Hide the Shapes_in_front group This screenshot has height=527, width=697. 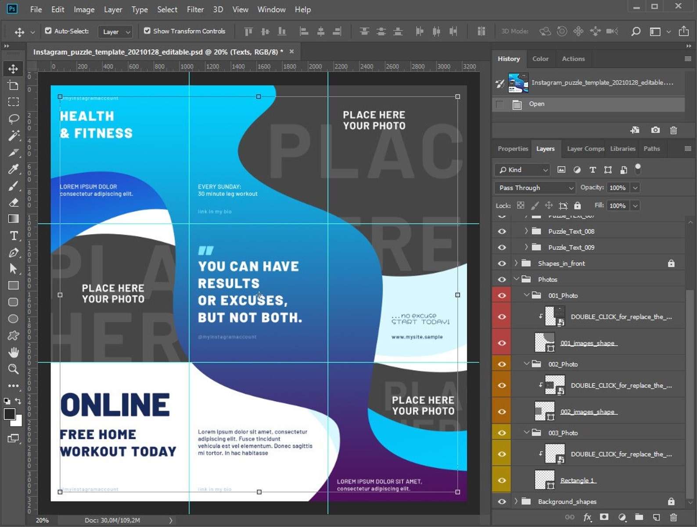click(502, 263)
